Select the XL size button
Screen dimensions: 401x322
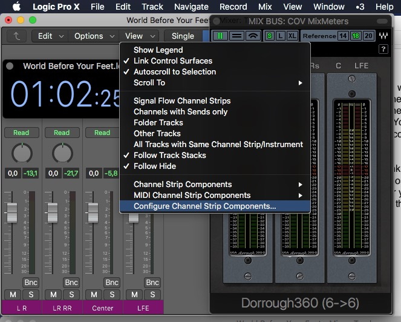[x=292, y=36]
